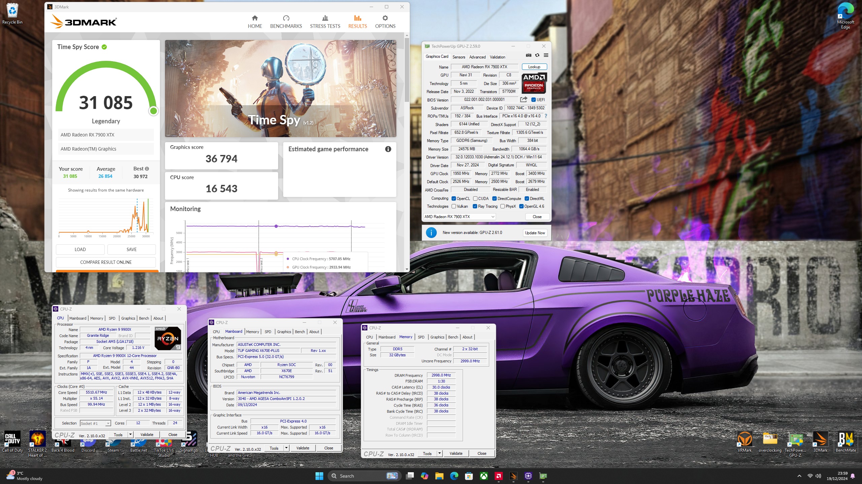The image size is (862, 484).
Task: Open the Socket #1 selection dropdown in CPU-Z
Action: [x=95, y=424]
